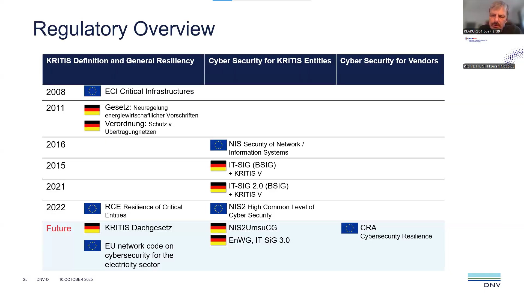Click the EU flag next to CRA

coord(349,228)
